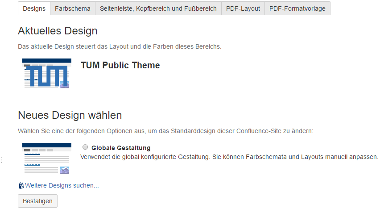
Task: Open the Weitere Designs suchen link
Action: 62,185
